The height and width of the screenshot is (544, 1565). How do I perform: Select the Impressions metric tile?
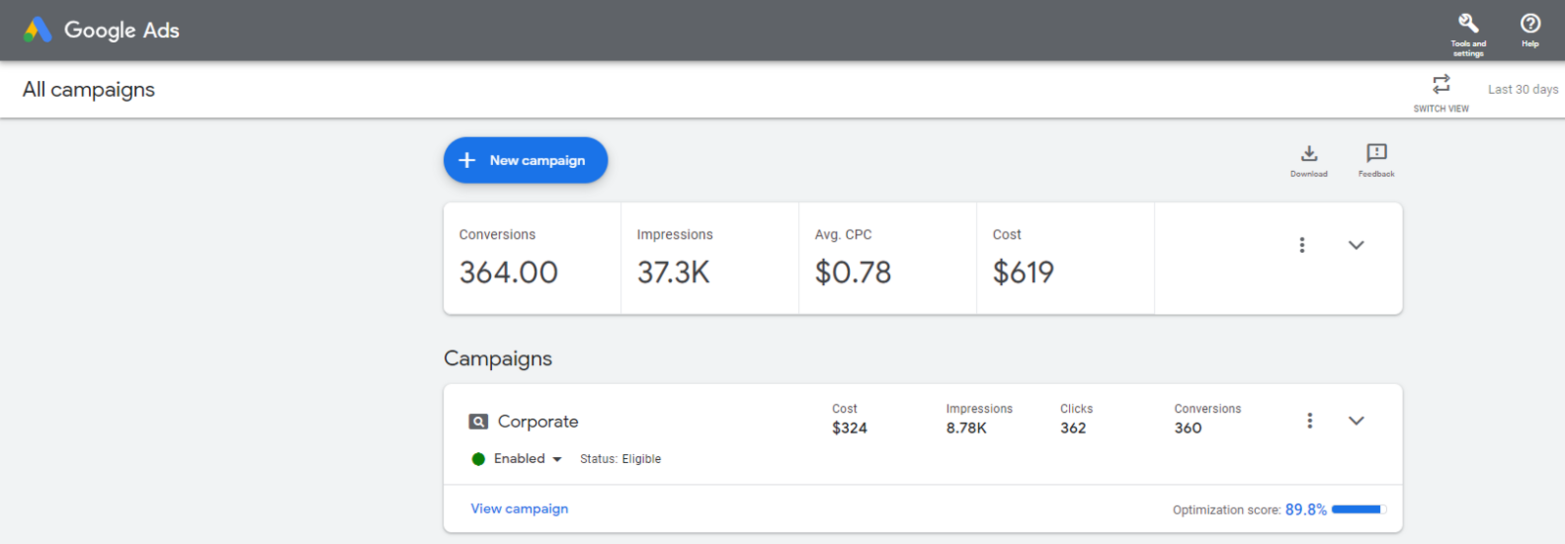point(710,259)
